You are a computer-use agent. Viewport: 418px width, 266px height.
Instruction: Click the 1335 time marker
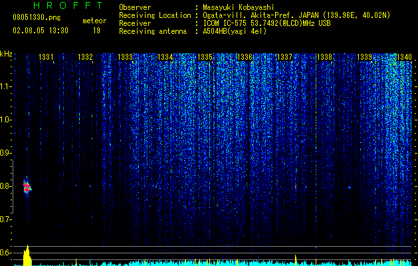[x=205, y=57]
